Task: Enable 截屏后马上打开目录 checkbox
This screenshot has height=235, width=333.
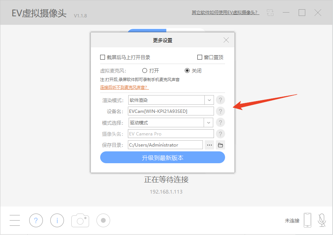Action: [x=103, y=57]
